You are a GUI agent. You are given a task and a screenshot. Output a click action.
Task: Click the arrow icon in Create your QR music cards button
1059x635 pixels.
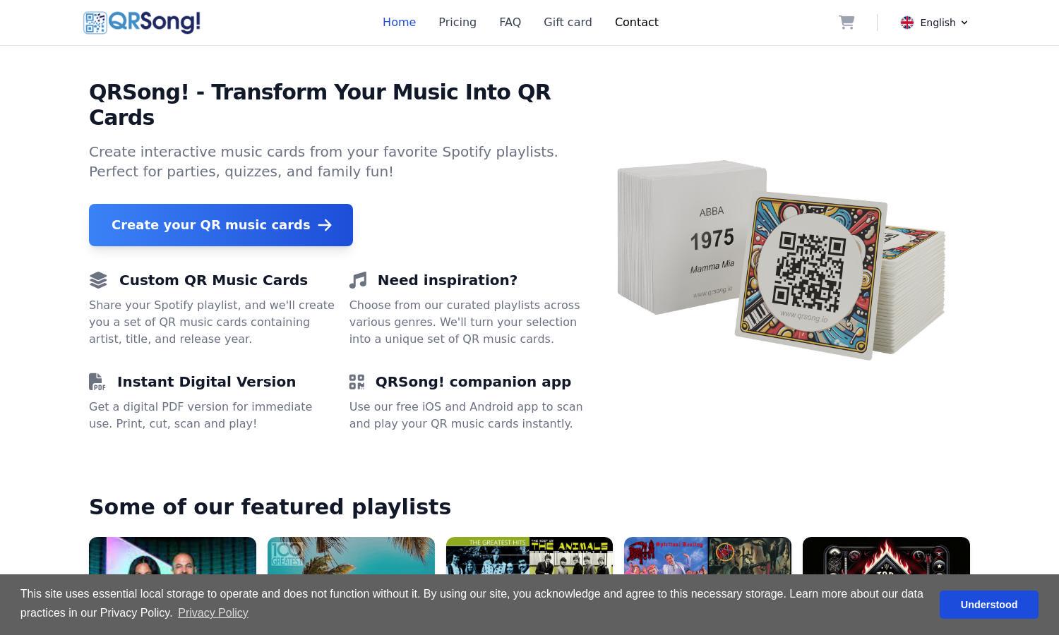tap(325, 225)
